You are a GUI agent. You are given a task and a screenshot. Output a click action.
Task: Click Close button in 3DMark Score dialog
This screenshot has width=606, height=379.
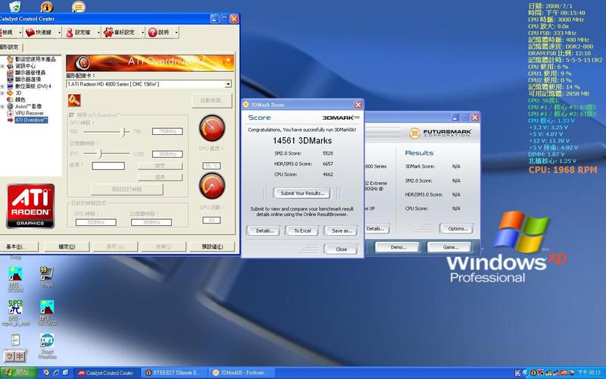pyautogui.click(x=341, y=249)
